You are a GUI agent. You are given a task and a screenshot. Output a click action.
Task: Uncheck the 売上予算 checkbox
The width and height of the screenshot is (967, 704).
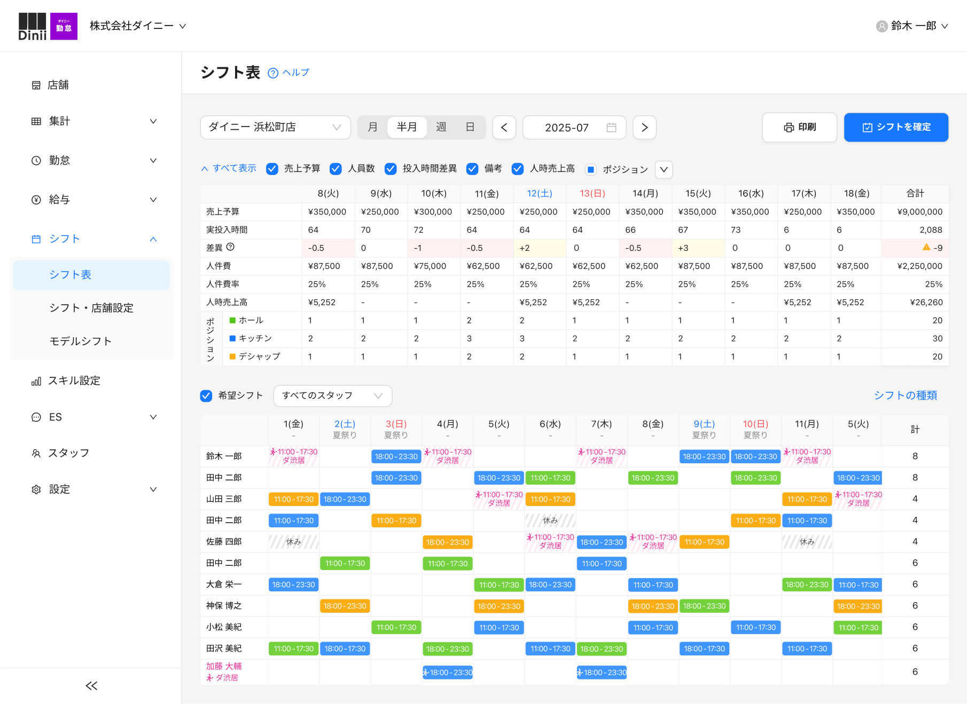[272, 169]
